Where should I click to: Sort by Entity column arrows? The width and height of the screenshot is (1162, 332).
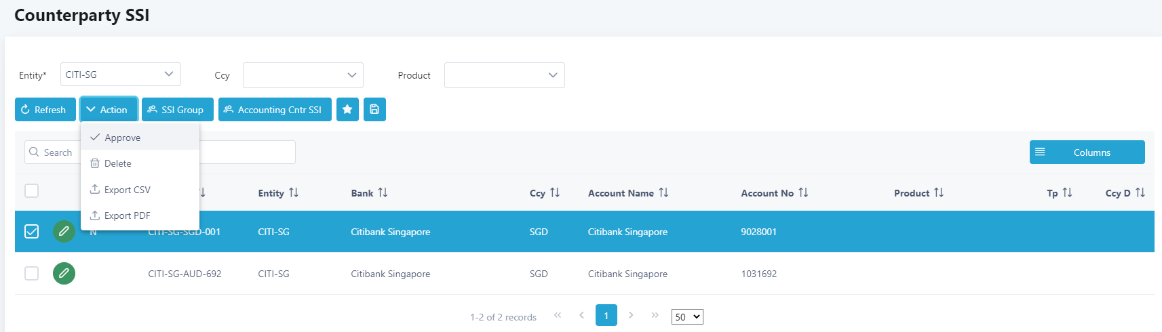tap(294, 193)
